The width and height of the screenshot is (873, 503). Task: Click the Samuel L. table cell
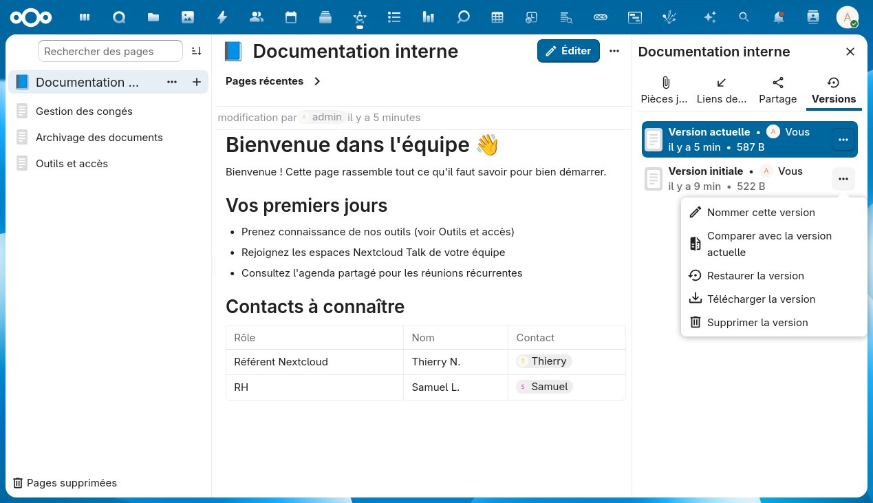tap(455, 387)
